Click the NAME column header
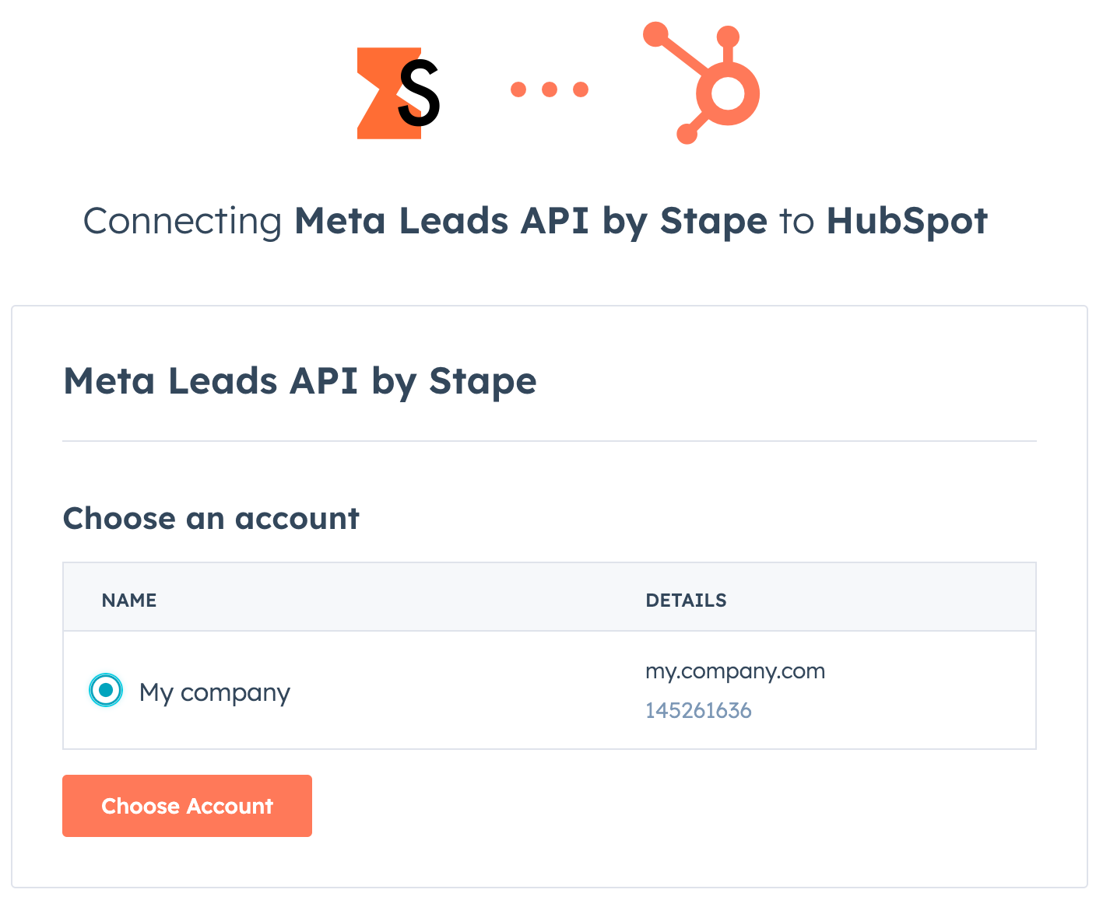 [x=129, y=601]
